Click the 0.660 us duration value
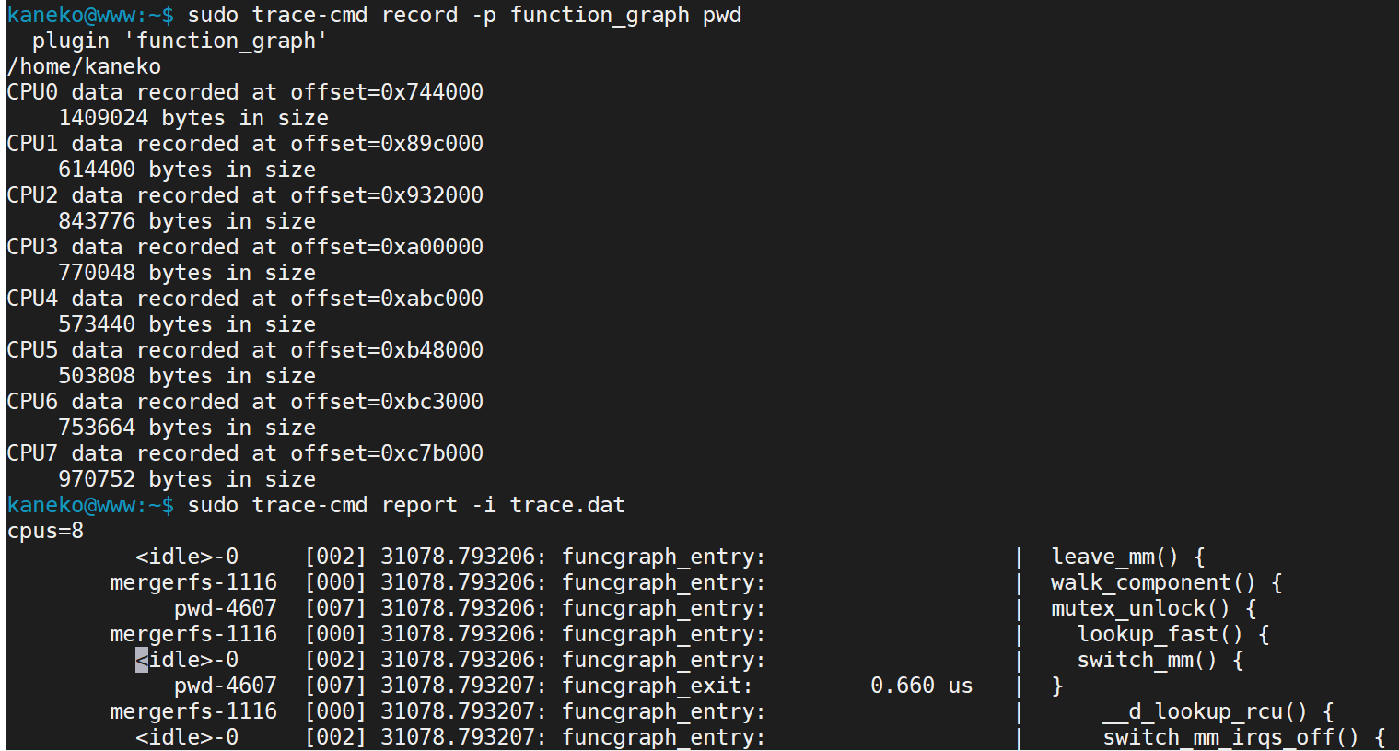Screen dimensions: 1399x751 922,686
